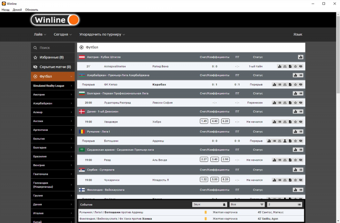Expand the Австрия sidebar entry
The height and width of the screenshot is (223, 340).
pyautogui.click(x=53, y=95)
